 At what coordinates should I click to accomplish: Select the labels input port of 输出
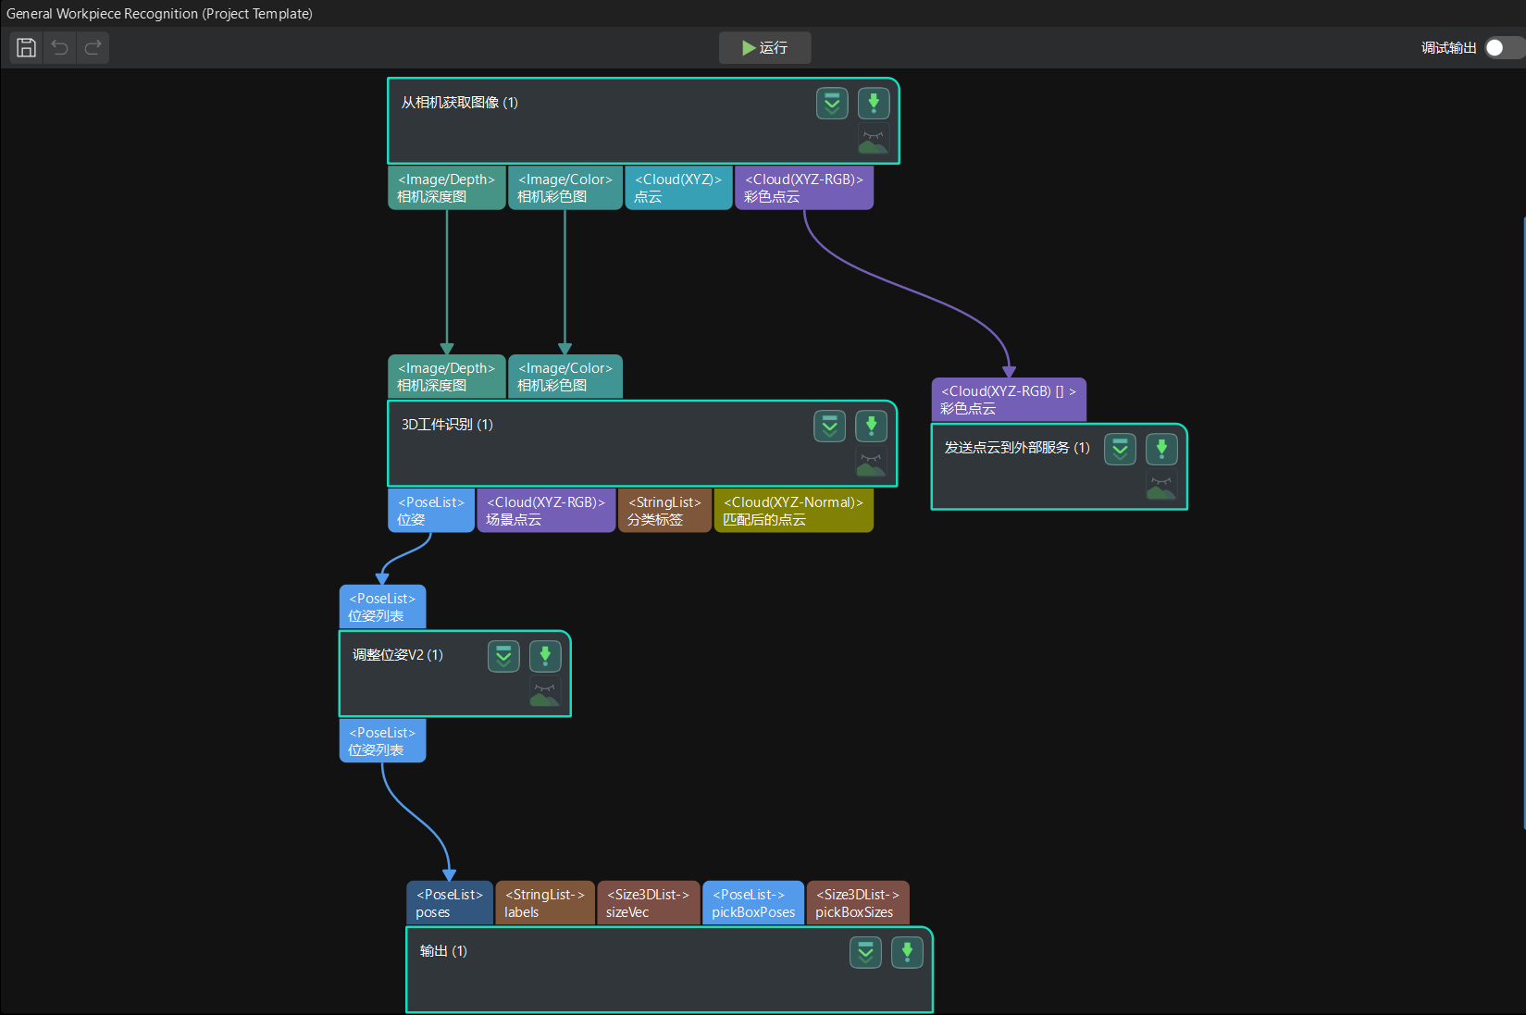545,903
